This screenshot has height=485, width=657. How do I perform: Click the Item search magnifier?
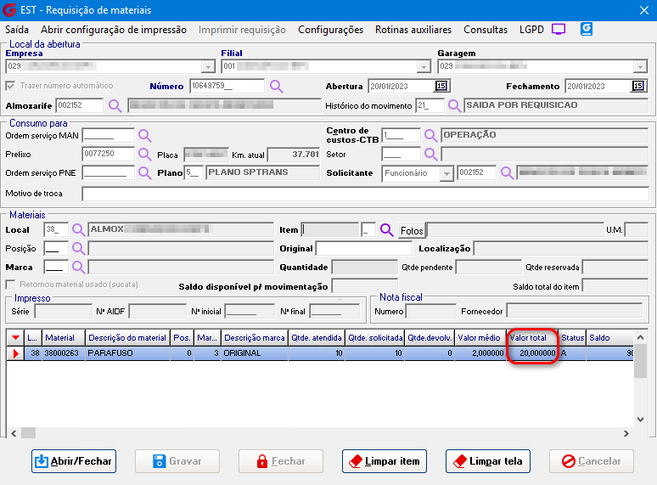[387, 229]
